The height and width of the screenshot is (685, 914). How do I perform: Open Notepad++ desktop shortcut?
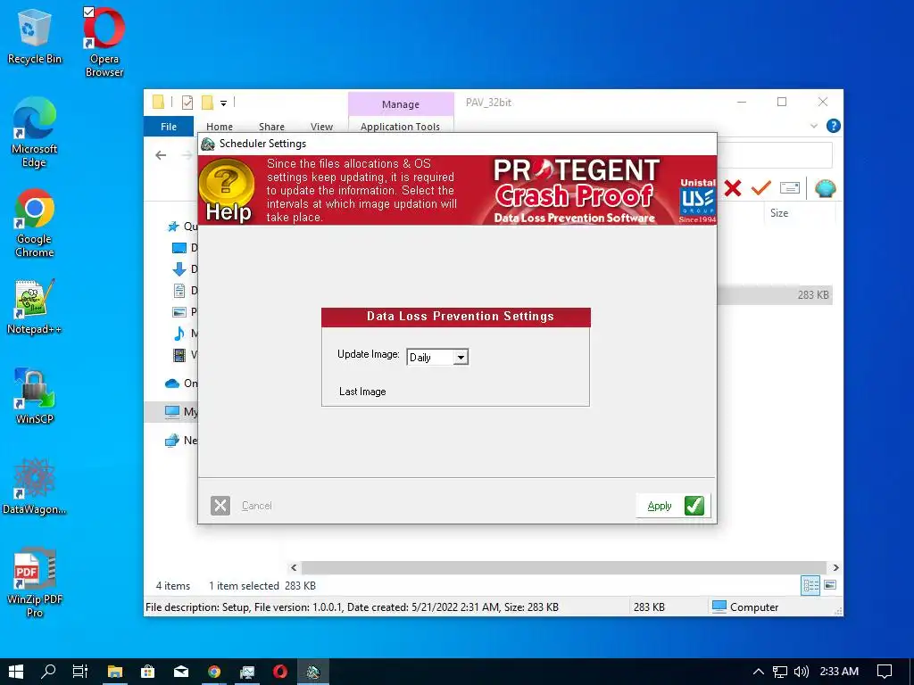click(x=35, y=307)
